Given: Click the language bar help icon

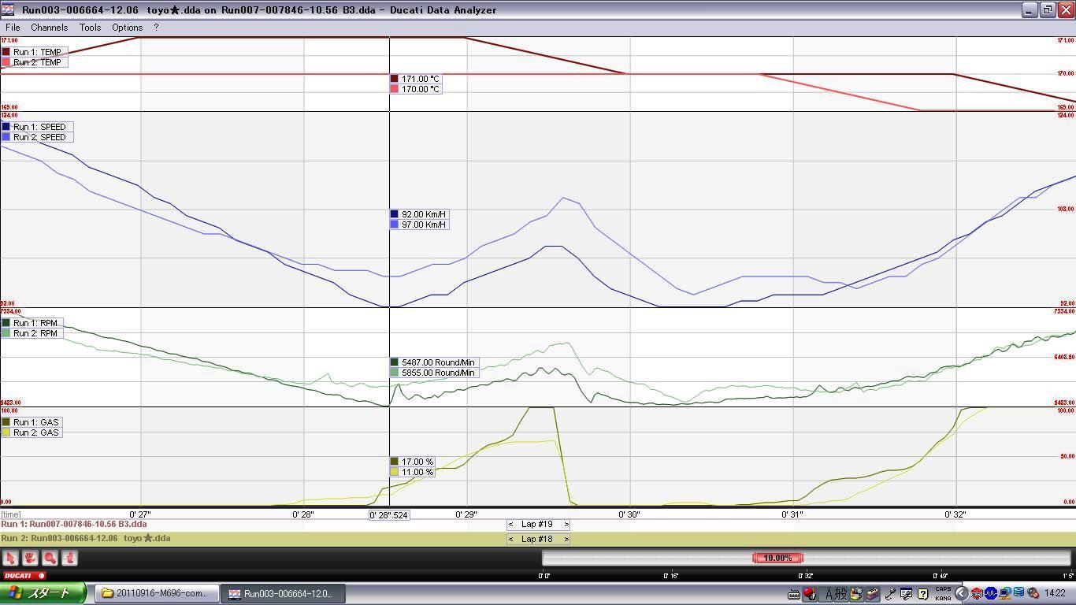Looking at the screenshot, I should (922, 594).
